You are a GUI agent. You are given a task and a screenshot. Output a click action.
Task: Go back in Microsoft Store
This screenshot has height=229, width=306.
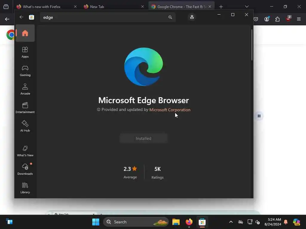pos(22,17)
